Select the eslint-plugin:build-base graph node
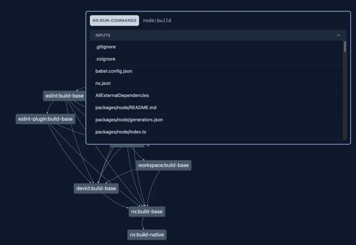The width and height of the screenshot is (356, 245). point(45,119)
